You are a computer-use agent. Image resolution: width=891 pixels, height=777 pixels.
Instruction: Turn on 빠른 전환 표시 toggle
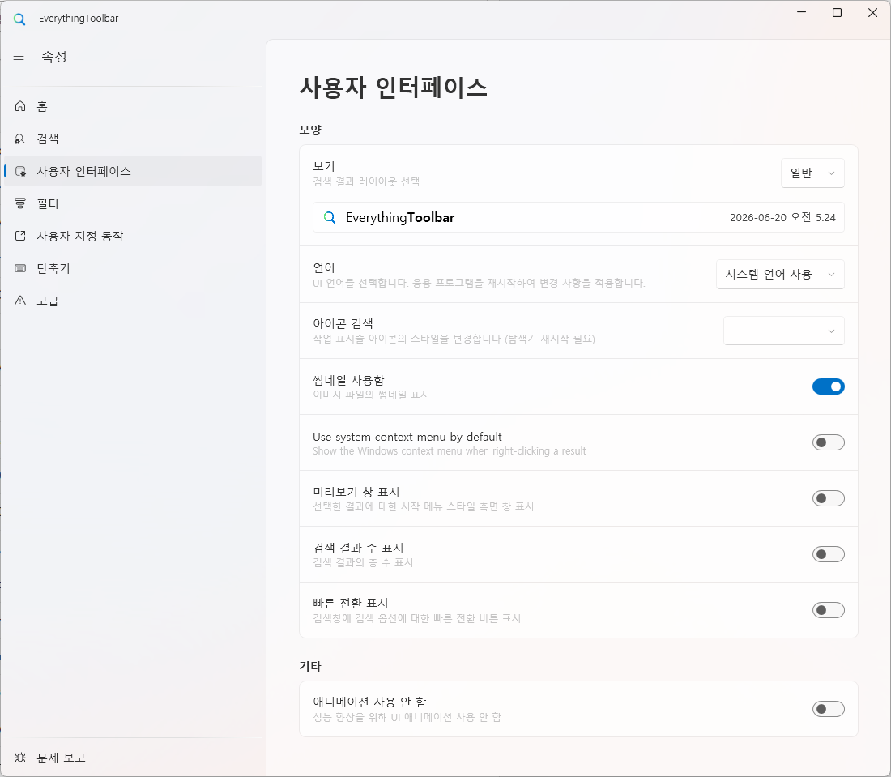(828, 610)
